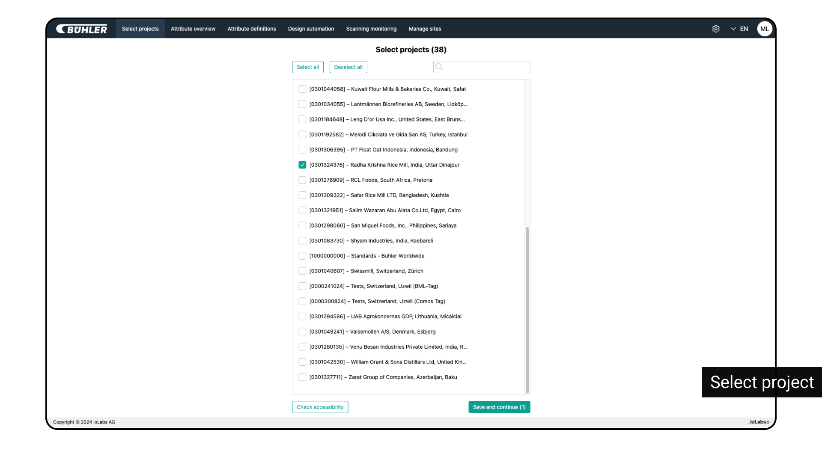Click text "[1000000000] – Standards - Buhler Worldwide"
This screenshot has width=822, height=462.
367,256
